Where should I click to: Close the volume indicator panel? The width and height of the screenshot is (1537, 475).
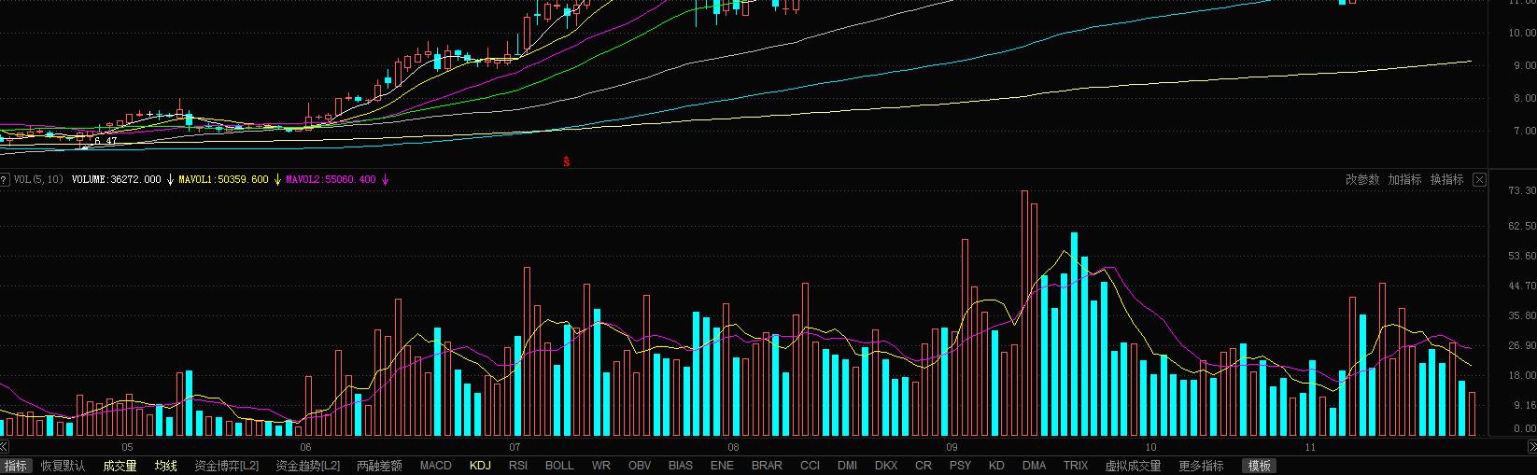(1479, 179)
